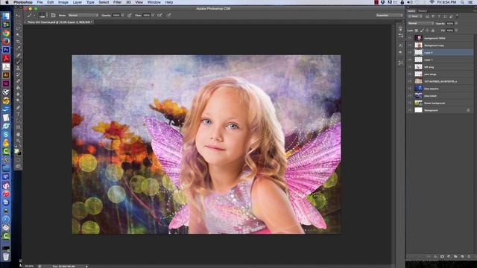Change the screen mode button
Screen dimensions: 477x268
18,167
